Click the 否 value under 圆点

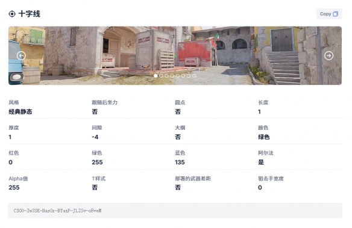[x=178, y=111]
